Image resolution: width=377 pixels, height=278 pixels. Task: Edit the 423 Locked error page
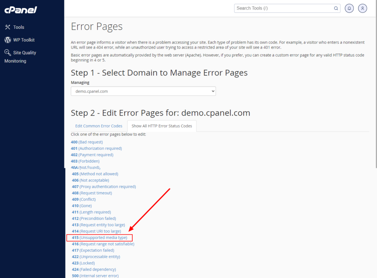point(83,263)
